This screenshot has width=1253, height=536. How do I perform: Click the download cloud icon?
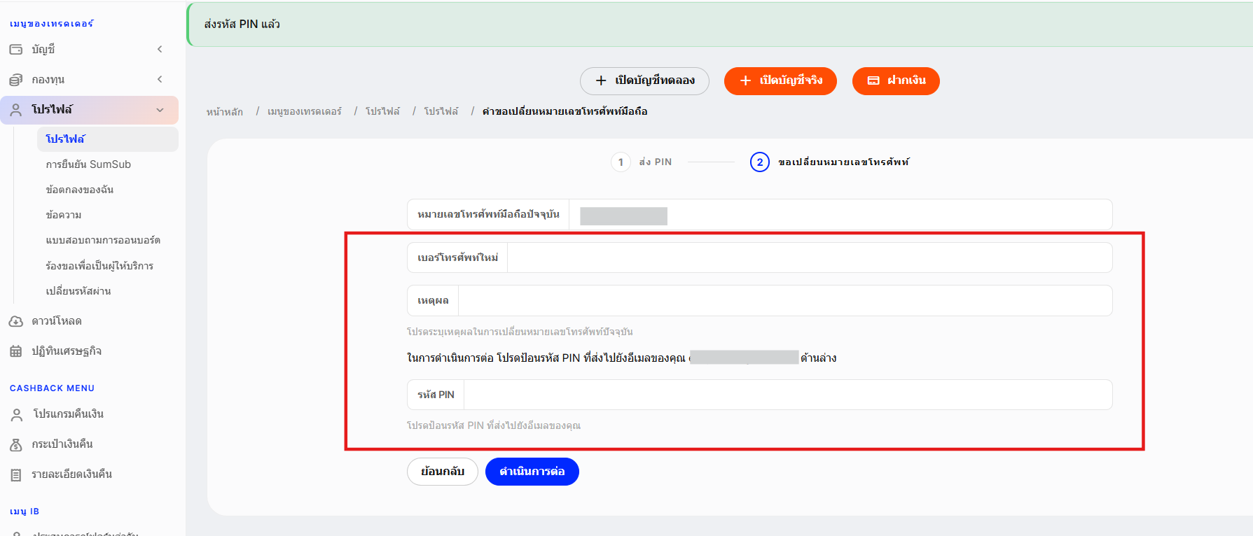pyautogui.click(x=15, y=321)
